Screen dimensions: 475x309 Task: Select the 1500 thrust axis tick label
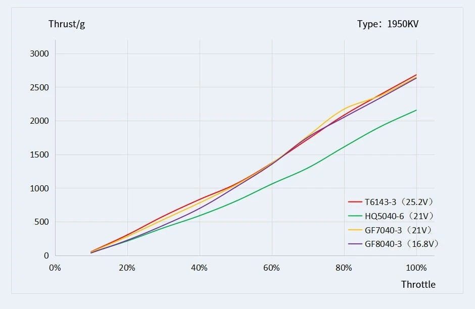click(x=39, y=154)
